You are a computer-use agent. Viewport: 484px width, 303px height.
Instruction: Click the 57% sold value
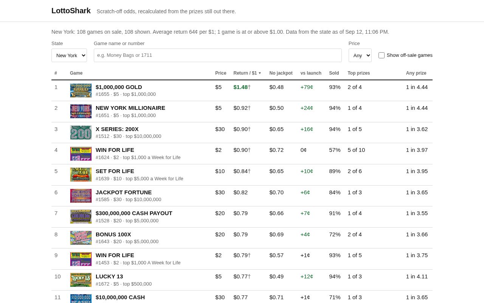(x=335, y=150)
